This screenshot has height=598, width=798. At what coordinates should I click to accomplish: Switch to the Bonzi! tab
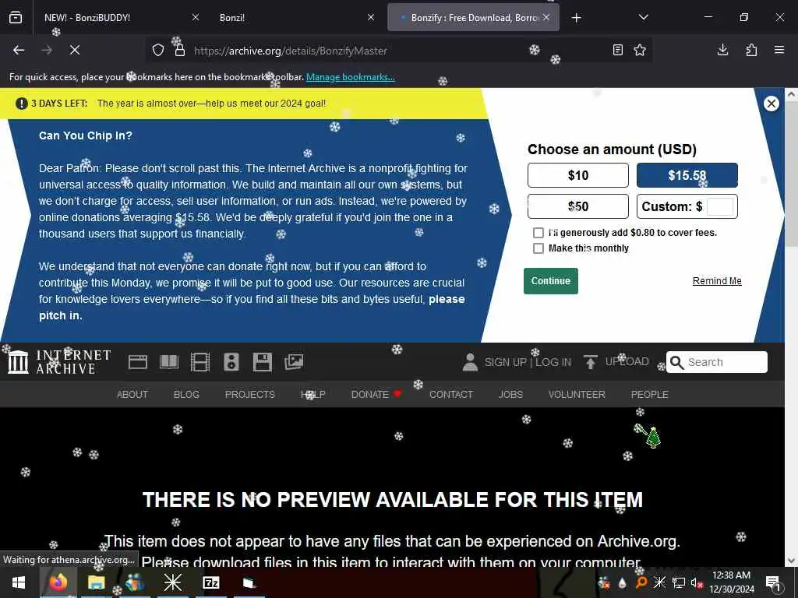coord(295,18)
